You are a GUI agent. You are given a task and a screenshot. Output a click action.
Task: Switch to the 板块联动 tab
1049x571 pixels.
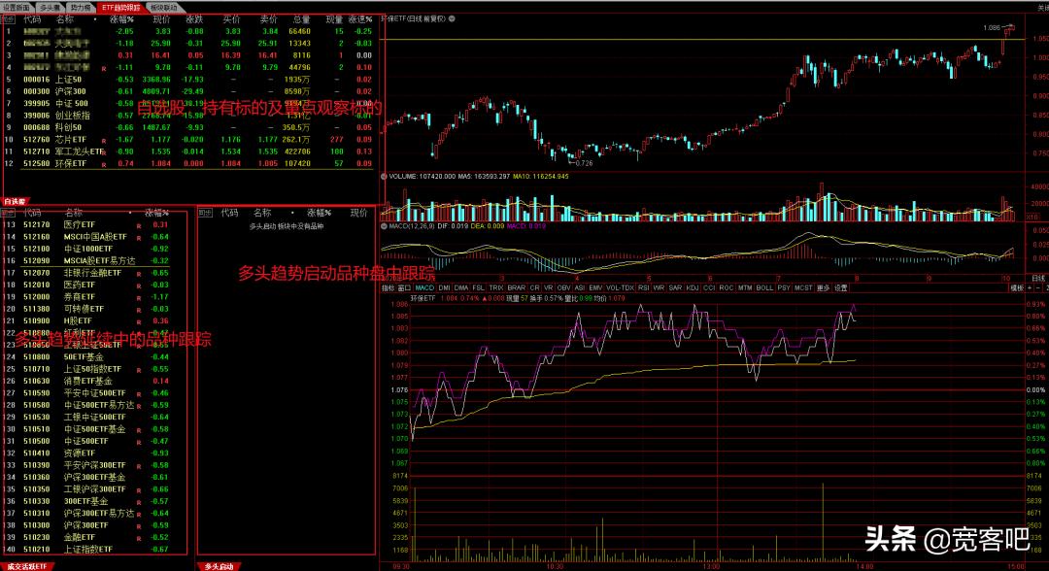(x=164, y=6)
